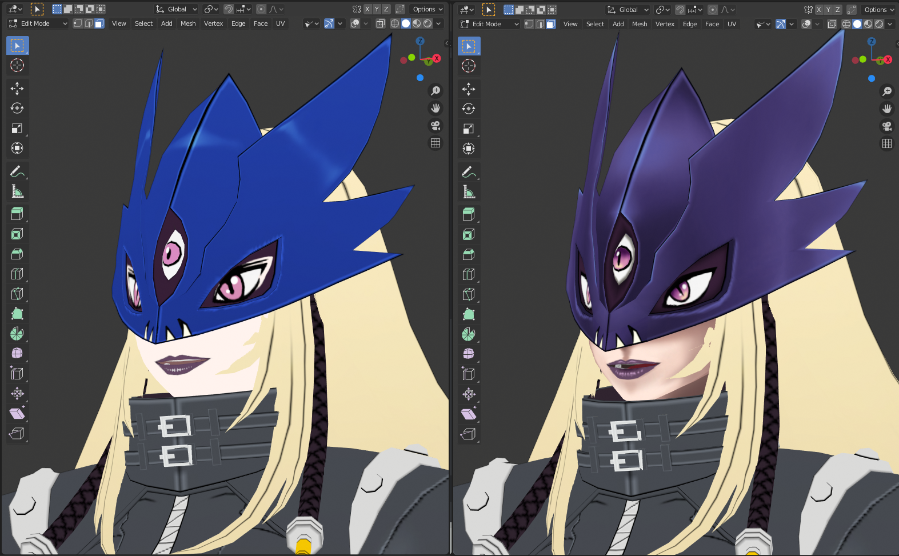The image size is (899, 556).
Task: Select the Knife tool in right viewport
Action: click(x=469, y=294)
